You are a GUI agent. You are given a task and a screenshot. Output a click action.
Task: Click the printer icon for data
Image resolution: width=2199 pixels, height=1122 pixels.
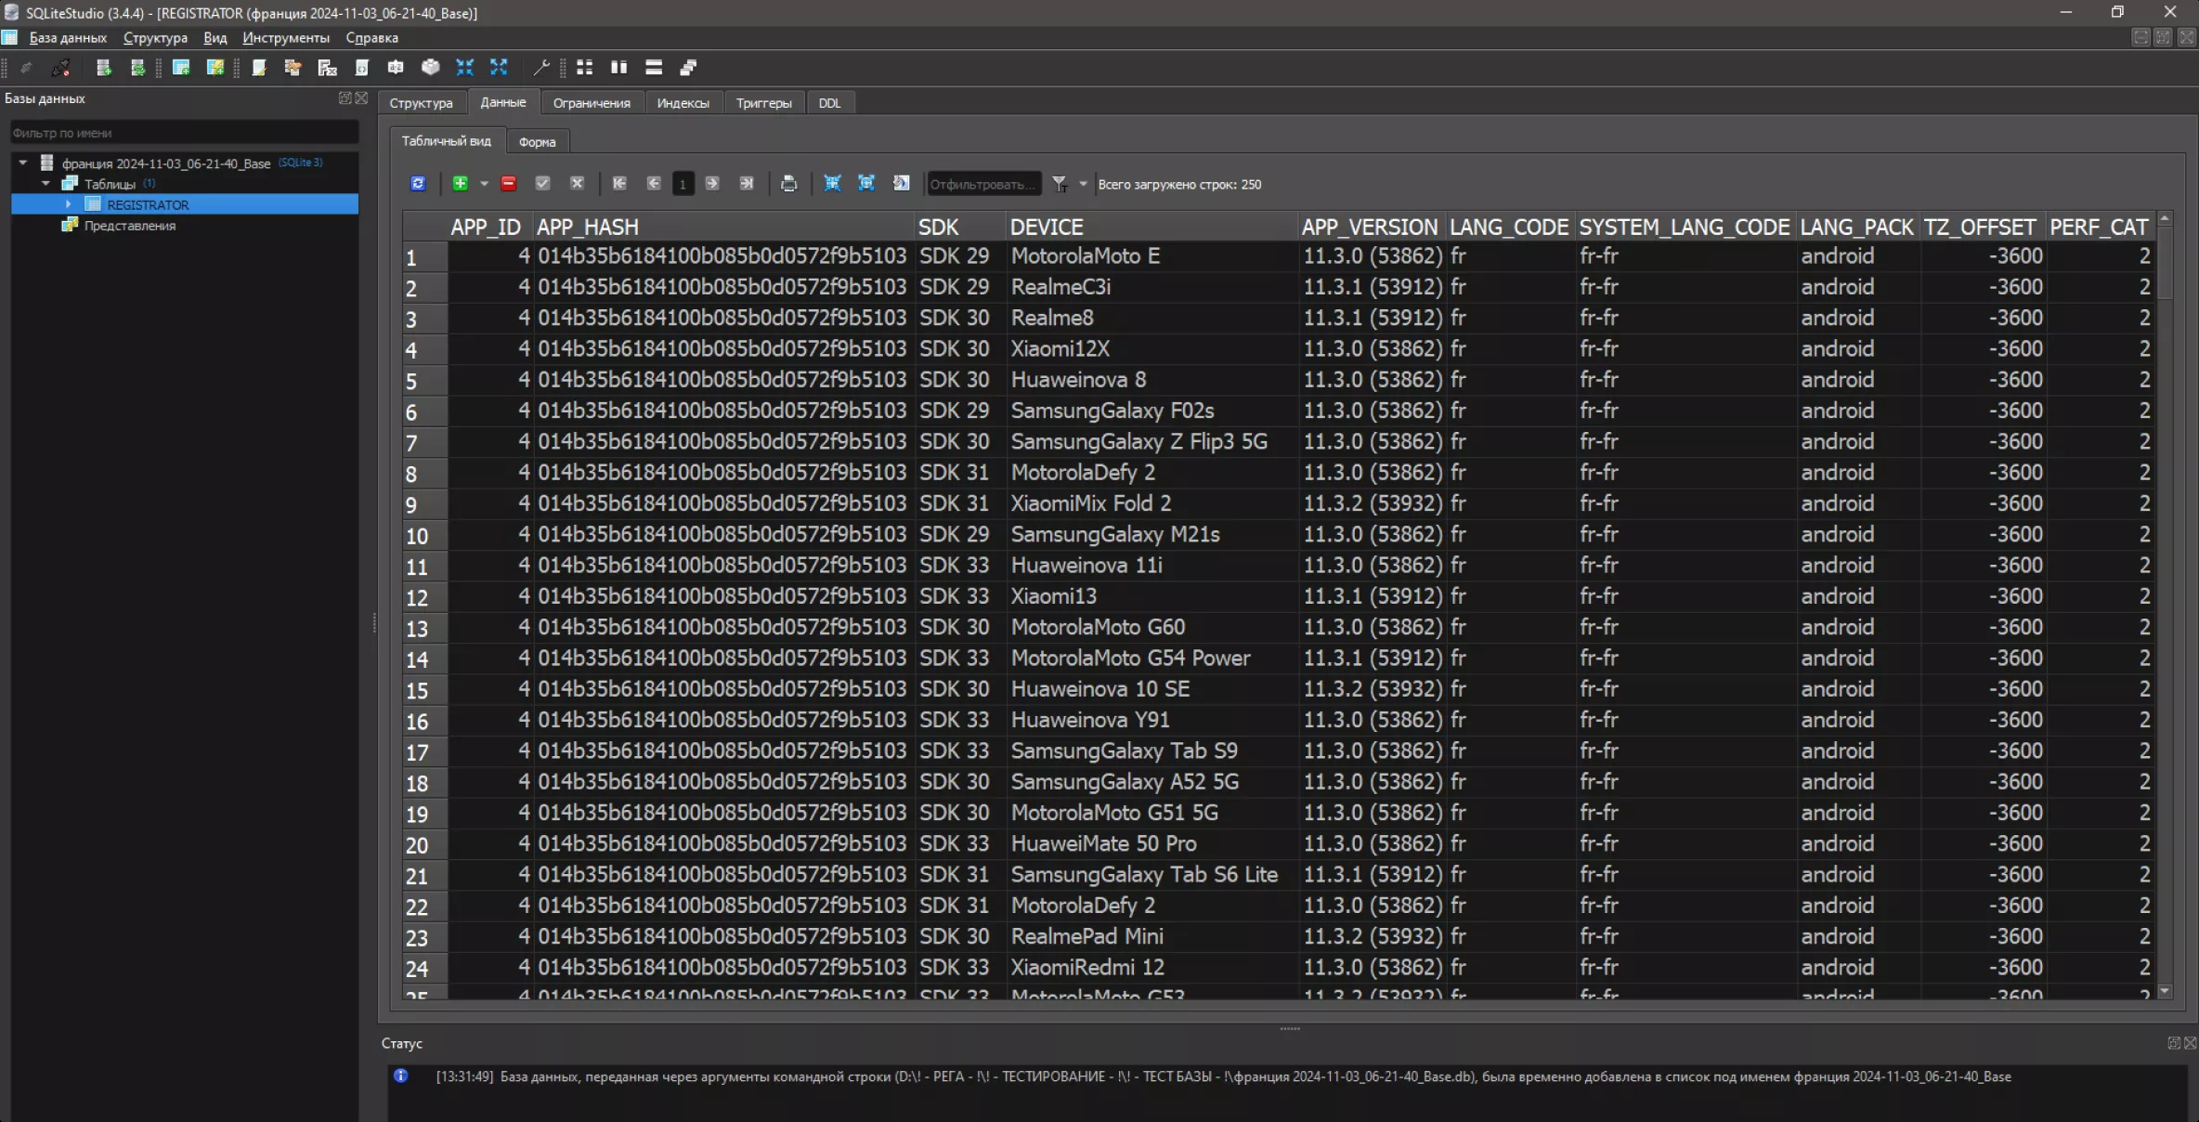coord(788,183)
